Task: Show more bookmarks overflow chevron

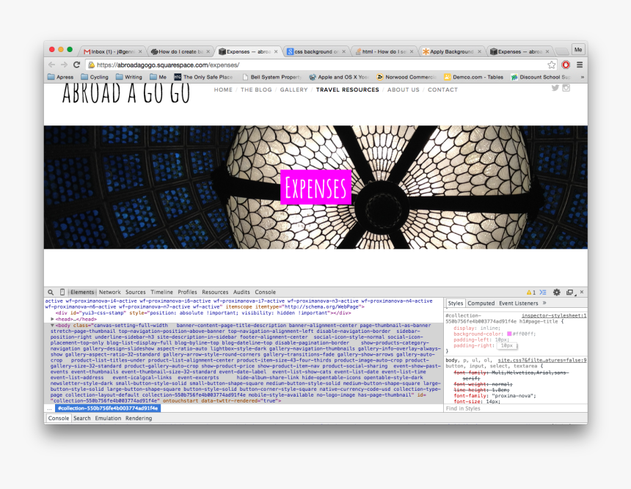Action: (582, 77)
